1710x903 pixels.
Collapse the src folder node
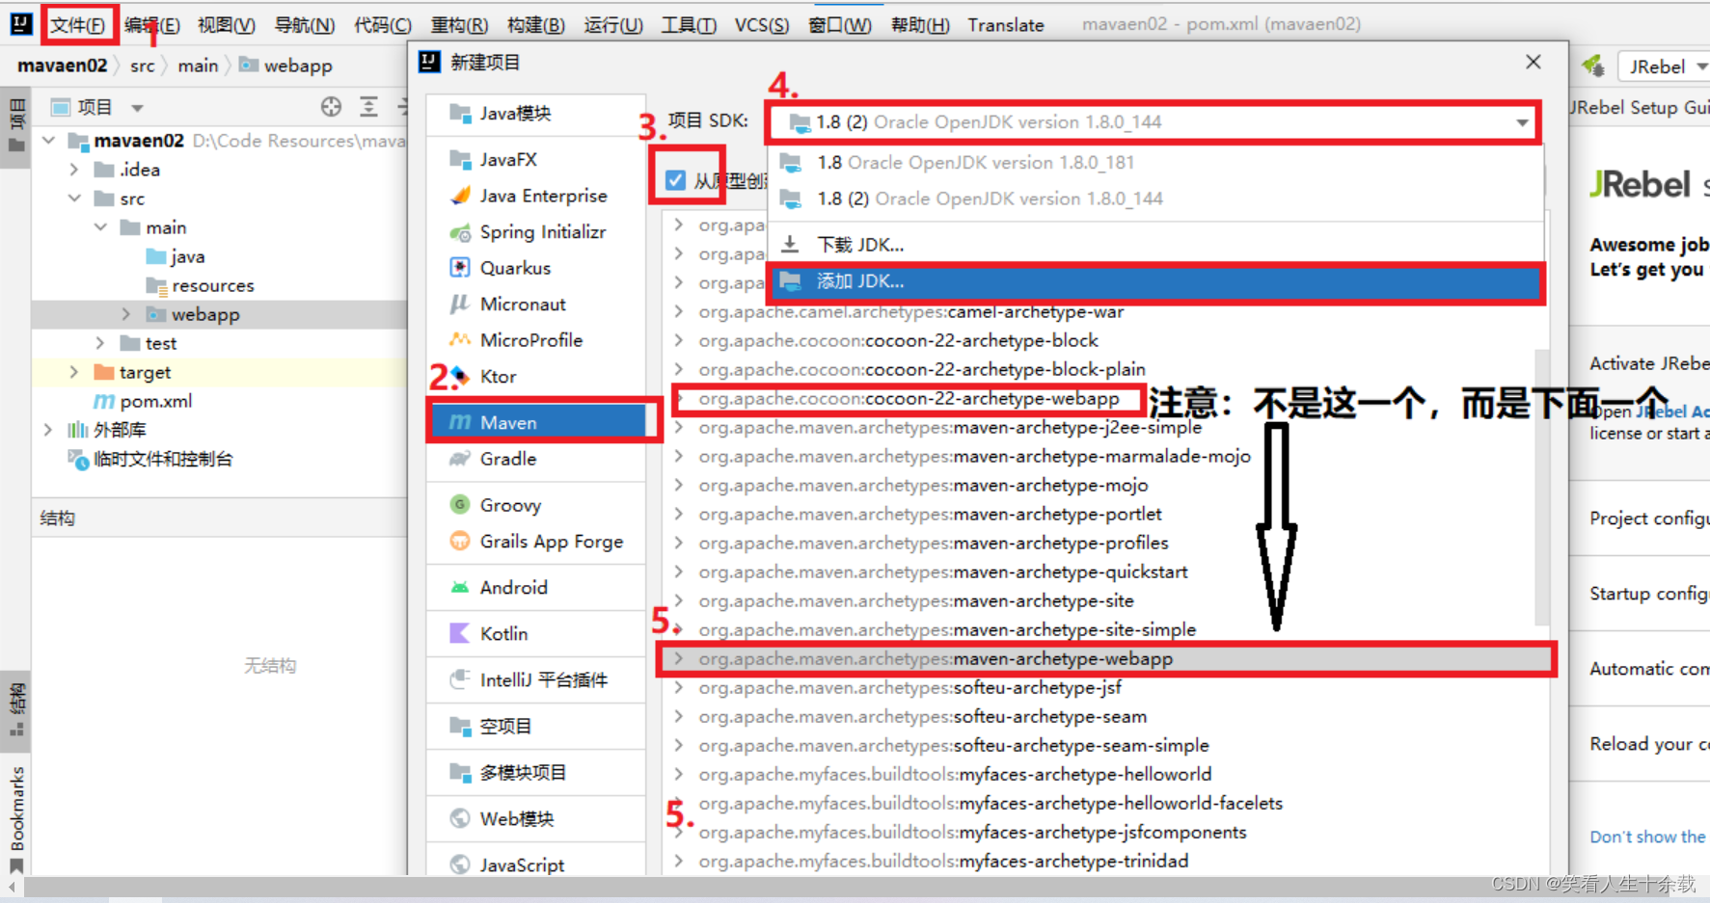[x=74, y=199]
